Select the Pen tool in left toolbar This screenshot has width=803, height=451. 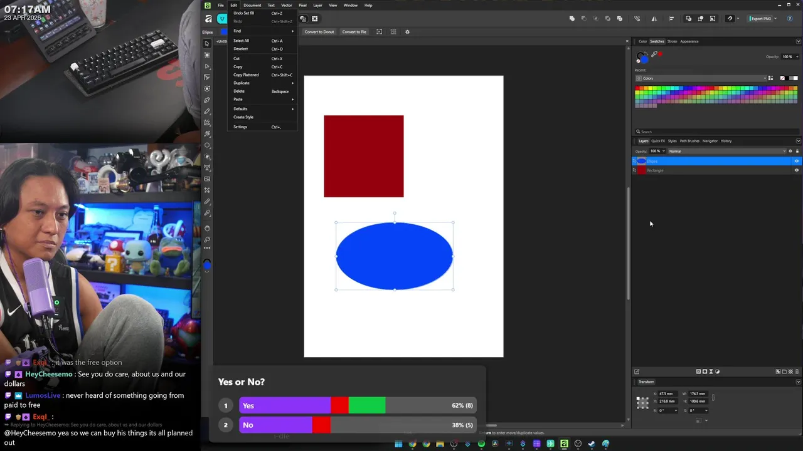[207, 100]
